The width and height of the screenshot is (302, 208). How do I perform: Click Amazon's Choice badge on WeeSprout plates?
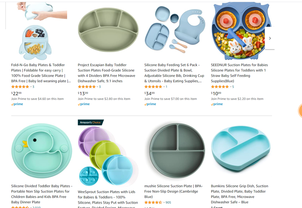(90, 122)
